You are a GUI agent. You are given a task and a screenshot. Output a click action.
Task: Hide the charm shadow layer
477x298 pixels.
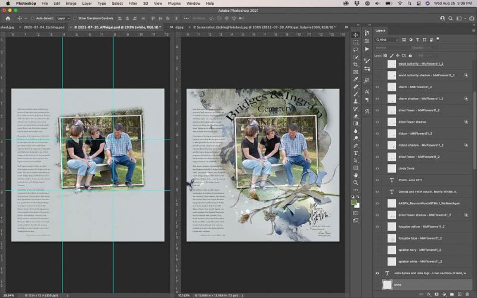pyautogui.click(x=377, y=98)
